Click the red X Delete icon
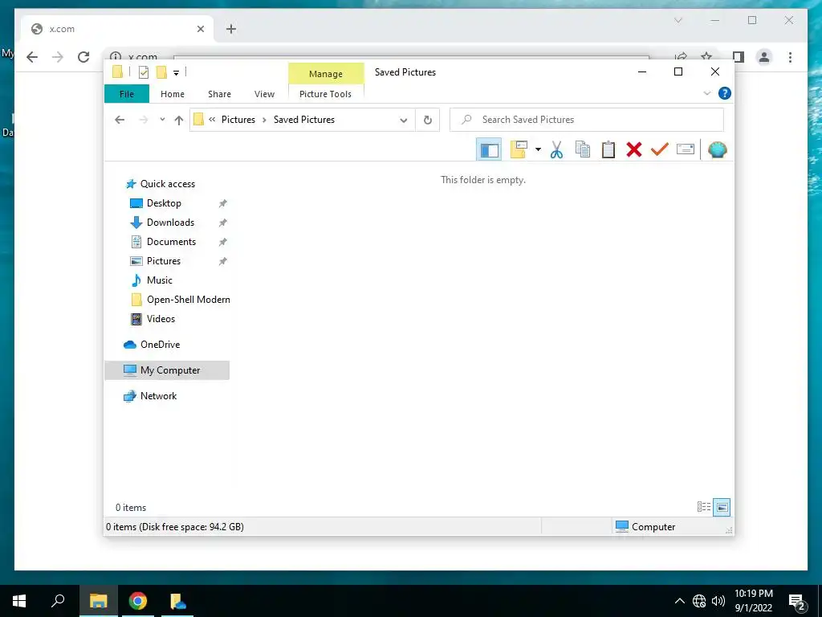The image size is (822, 617). click(634, 150)
